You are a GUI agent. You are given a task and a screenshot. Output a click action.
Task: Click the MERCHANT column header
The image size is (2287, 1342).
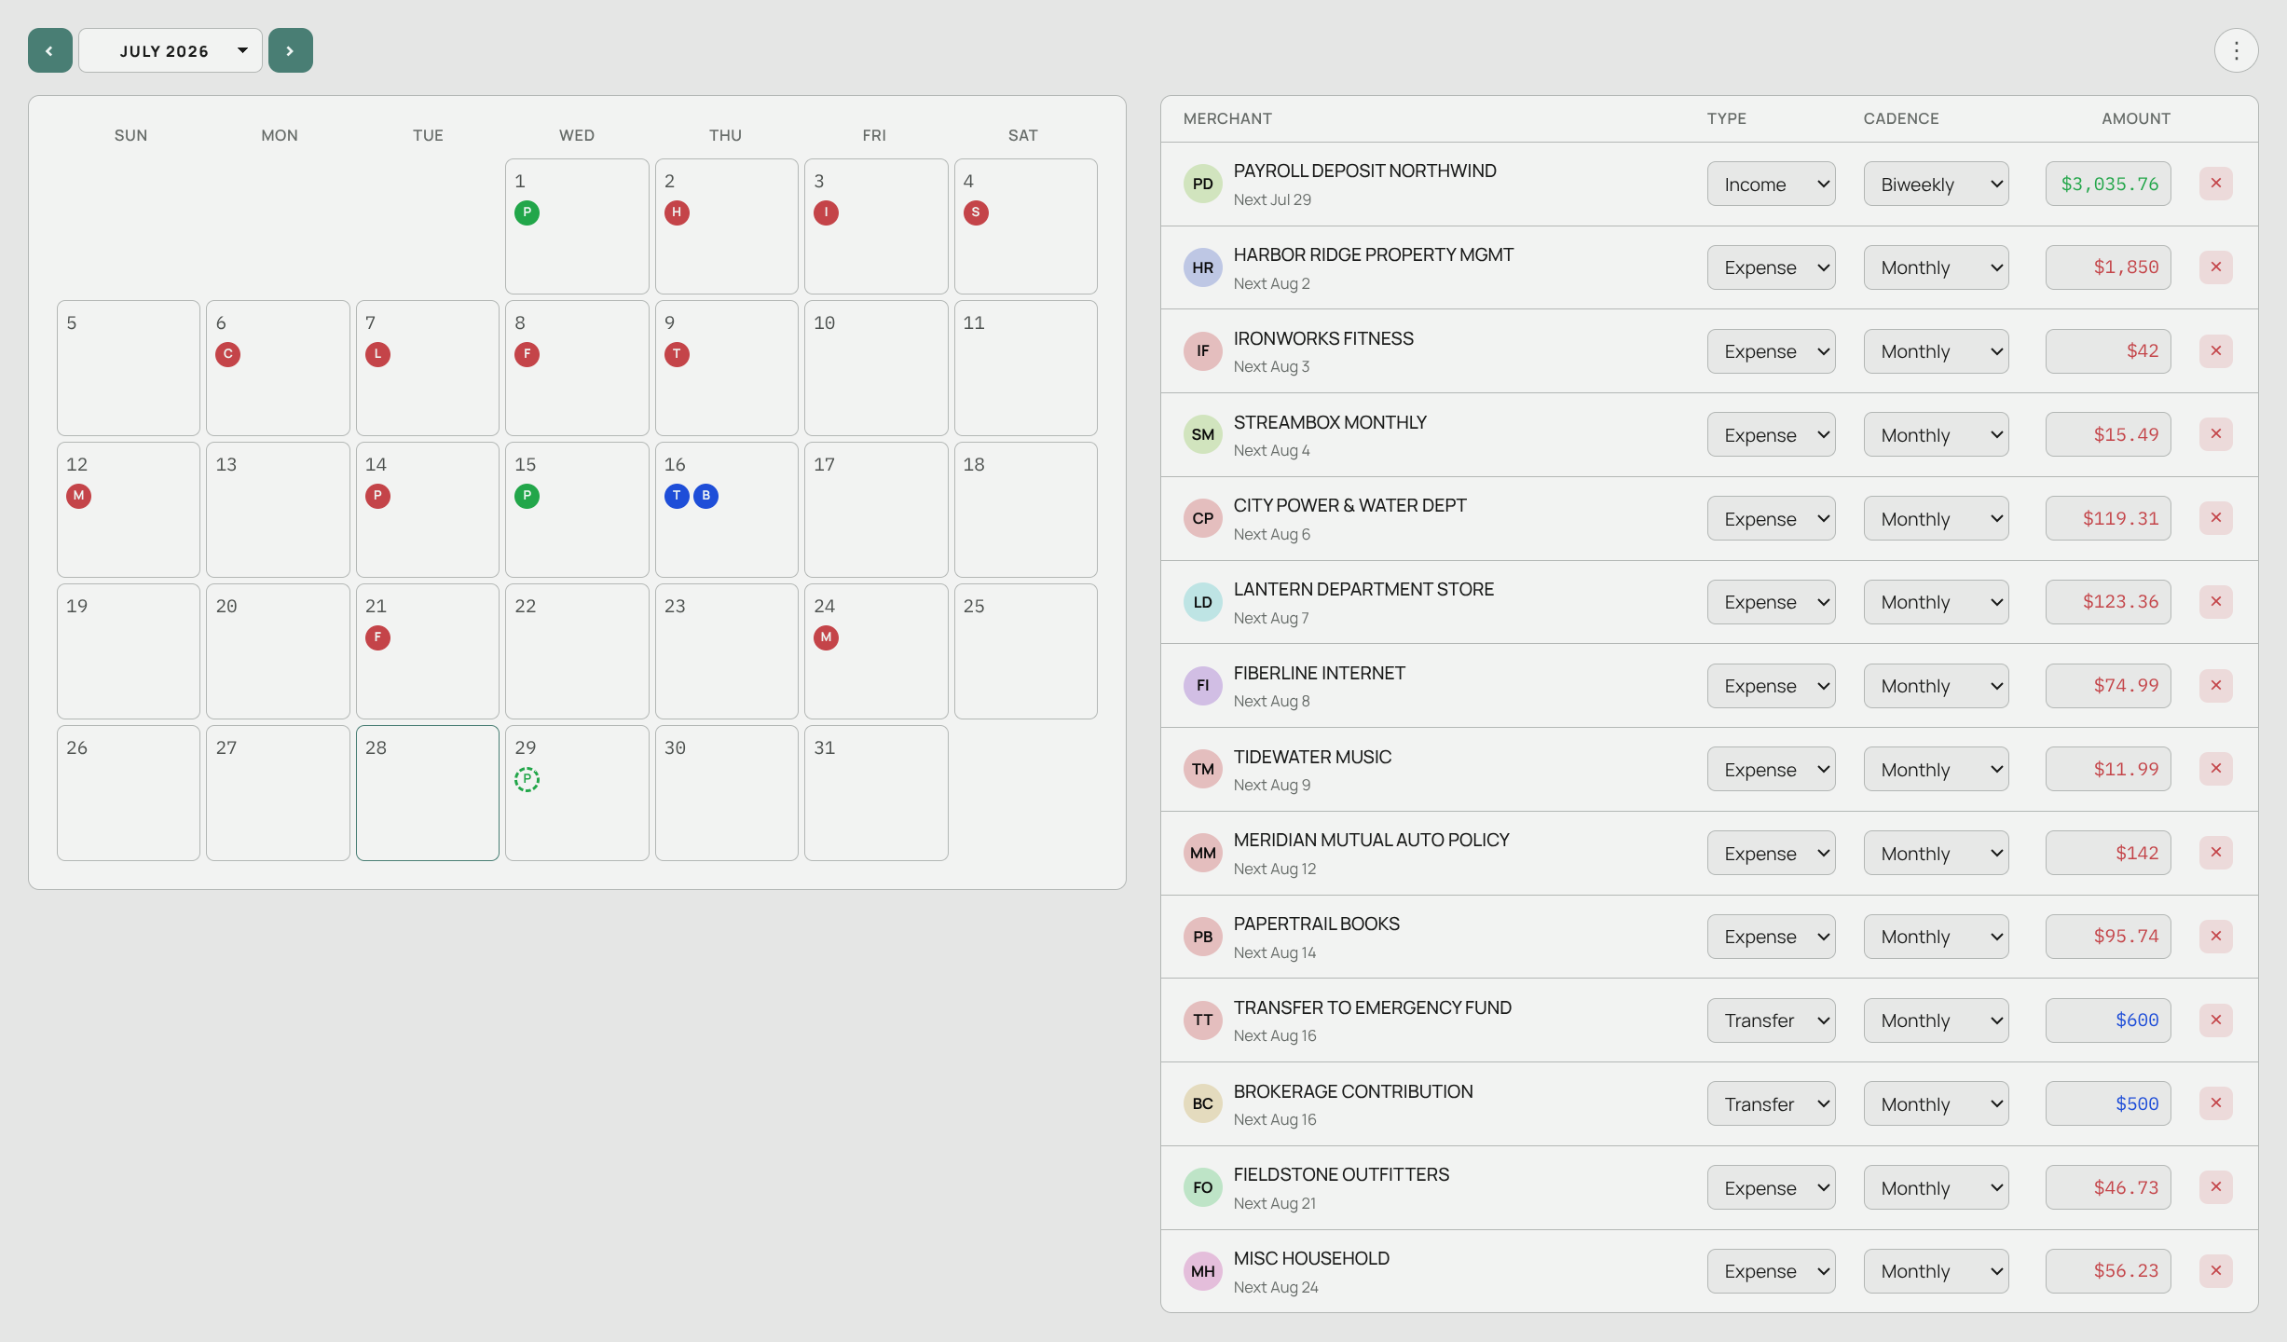click(1227, 118)
